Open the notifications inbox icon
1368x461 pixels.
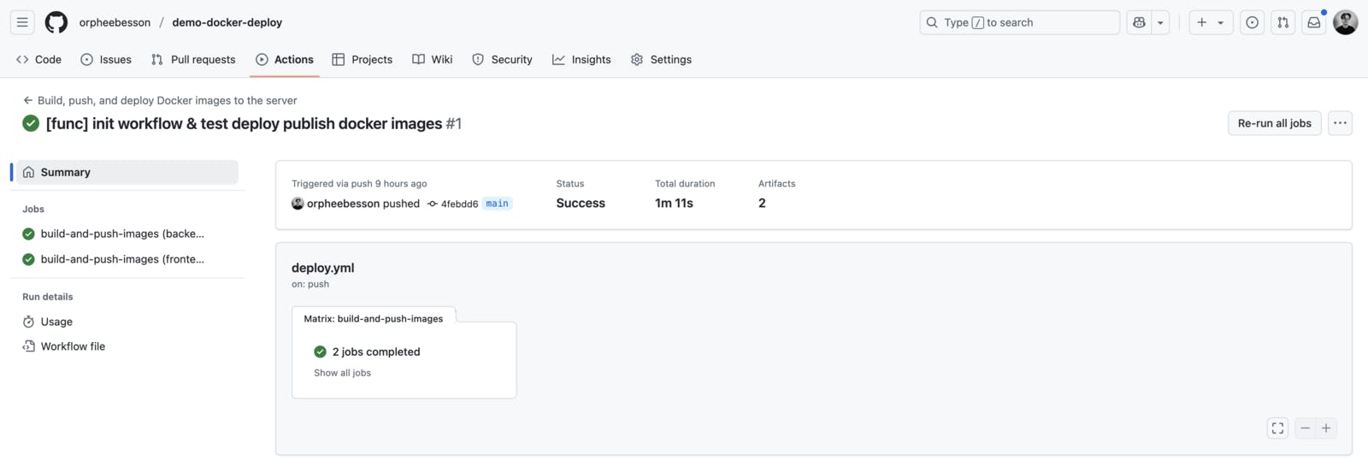(x=1314, y=22)
